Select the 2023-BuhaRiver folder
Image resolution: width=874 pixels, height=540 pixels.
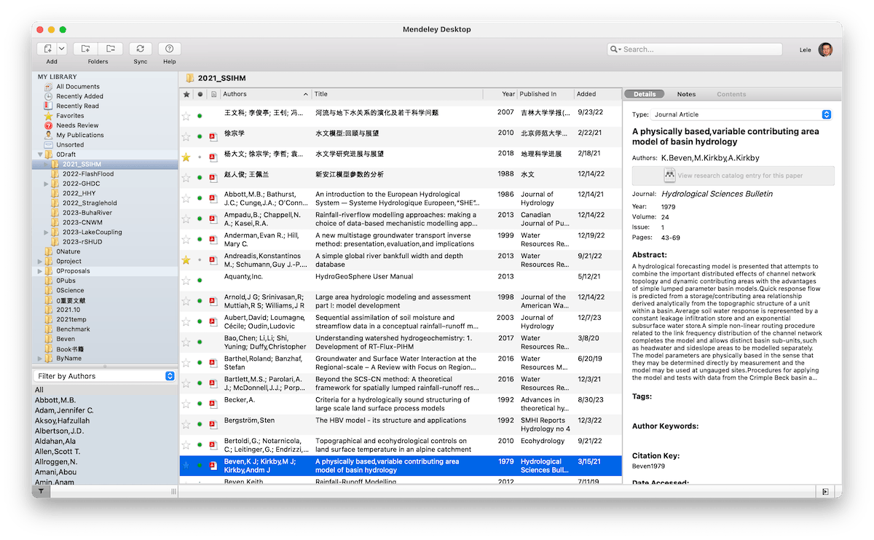click(x=87, y=213)
